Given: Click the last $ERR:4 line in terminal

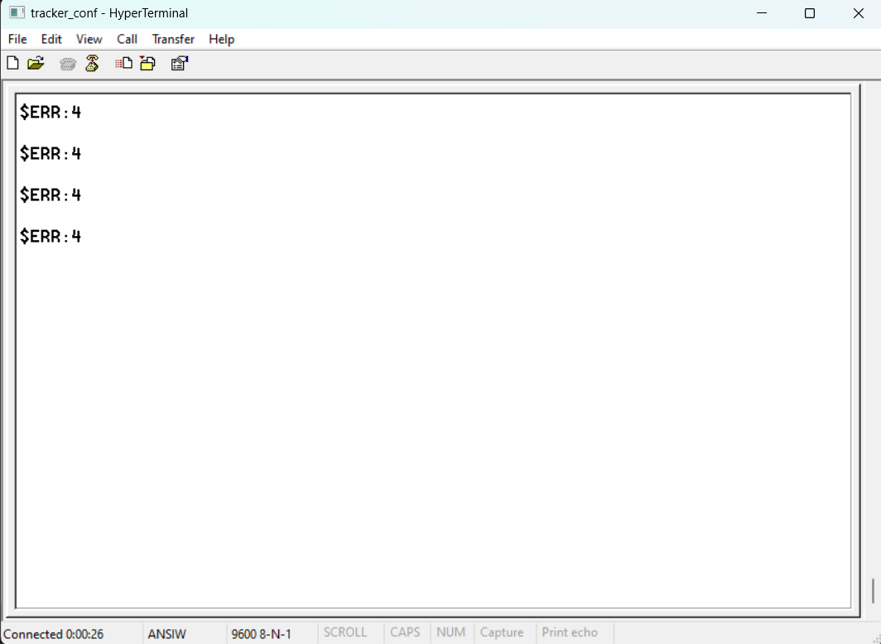Looking at the screenshot, I should [x=51, y=237].
